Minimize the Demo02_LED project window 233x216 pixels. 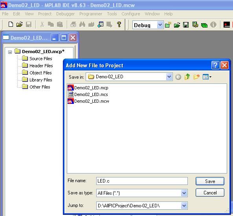point(54,38)
